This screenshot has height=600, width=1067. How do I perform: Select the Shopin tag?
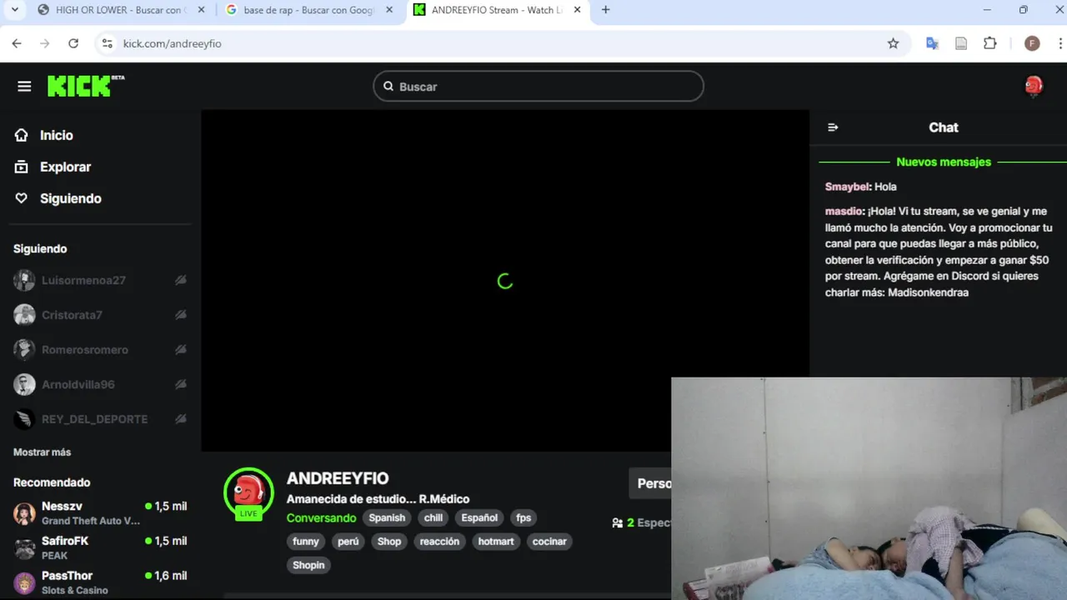[x=308, y=564]
